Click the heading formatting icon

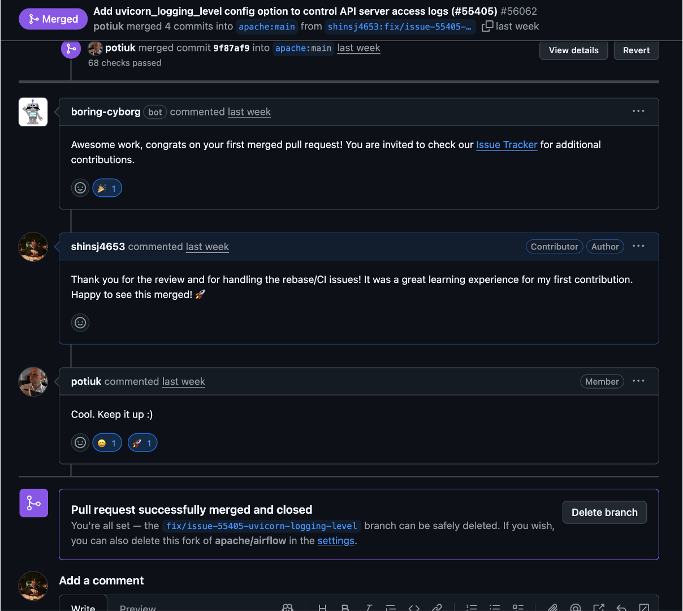322,608
